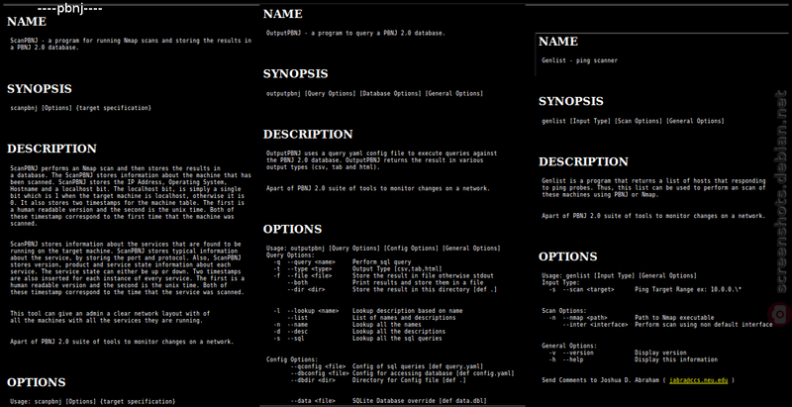
Task: Click the 'Config Options:' label
Action: click(x=292, y=359)
